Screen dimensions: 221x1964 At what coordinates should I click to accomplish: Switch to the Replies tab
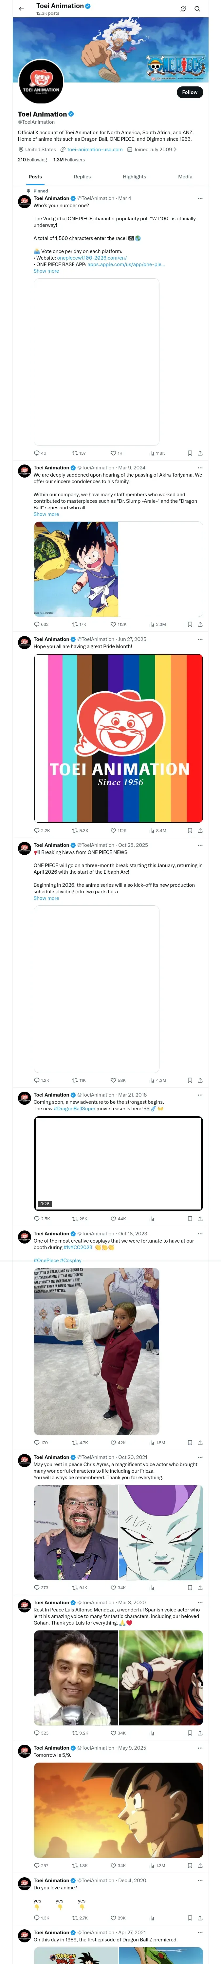coord(82,177)
